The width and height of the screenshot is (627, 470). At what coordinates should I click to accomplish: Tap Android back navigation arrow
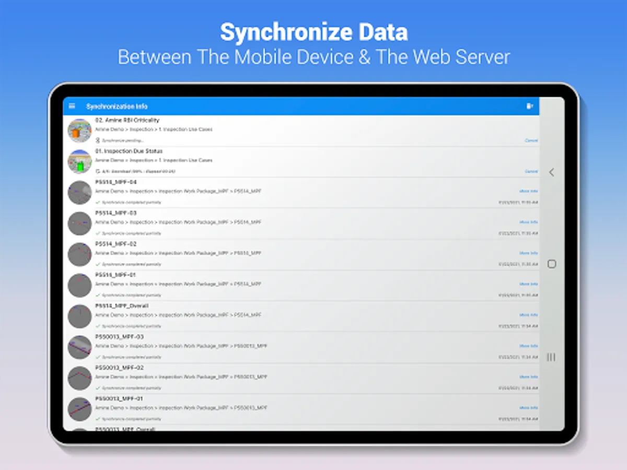coord(551,172)
